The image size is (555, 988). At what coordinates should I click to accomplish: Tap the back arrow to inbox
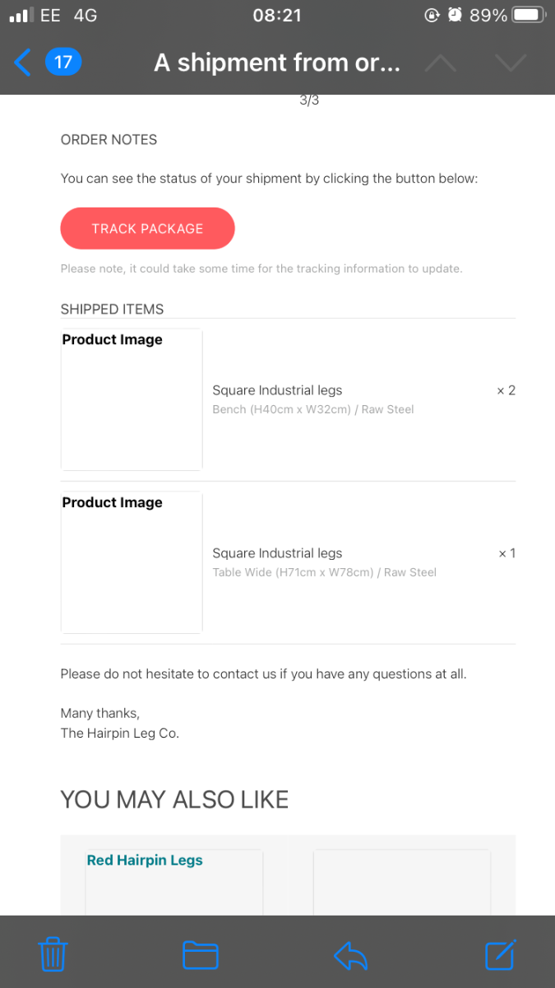pyautogui.click(x=22, y=63)
